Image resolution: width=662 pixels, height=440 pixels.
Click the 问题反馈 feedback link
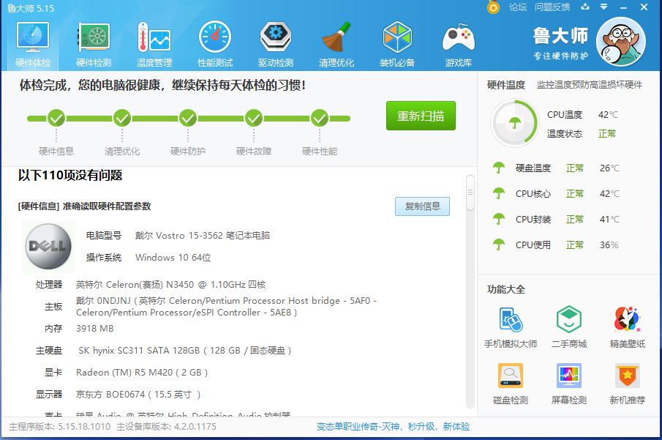[552, 7]
